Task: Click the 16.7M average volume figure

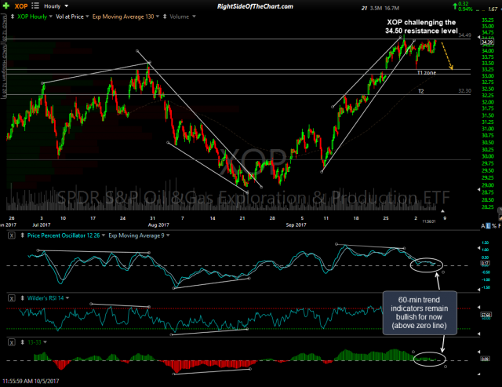Action: (391, 9)
